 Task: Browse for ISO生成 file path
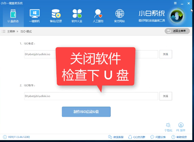(x=165, y=54)
